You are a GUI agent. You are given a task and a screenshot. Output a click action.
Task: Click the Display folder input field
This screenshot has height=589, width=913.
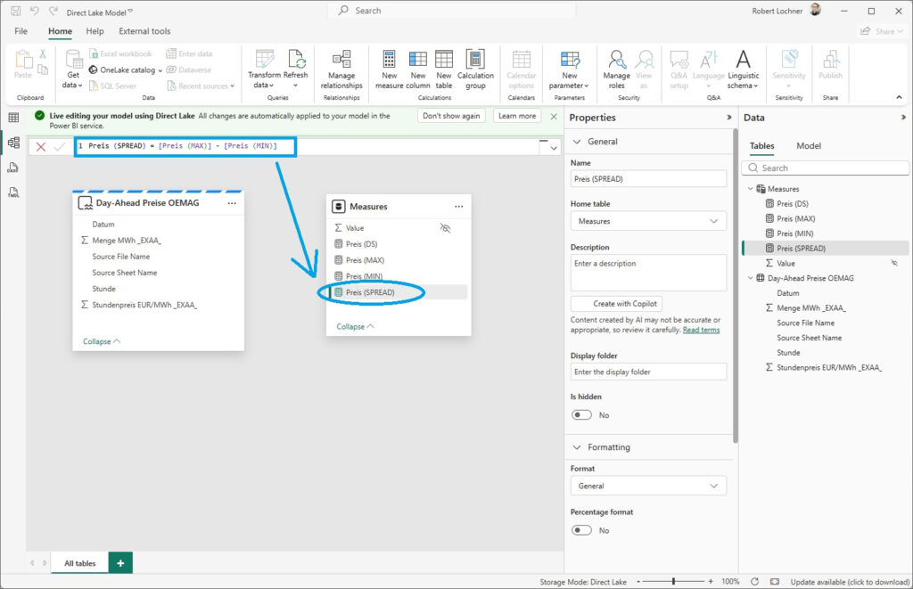pos(648,372)
